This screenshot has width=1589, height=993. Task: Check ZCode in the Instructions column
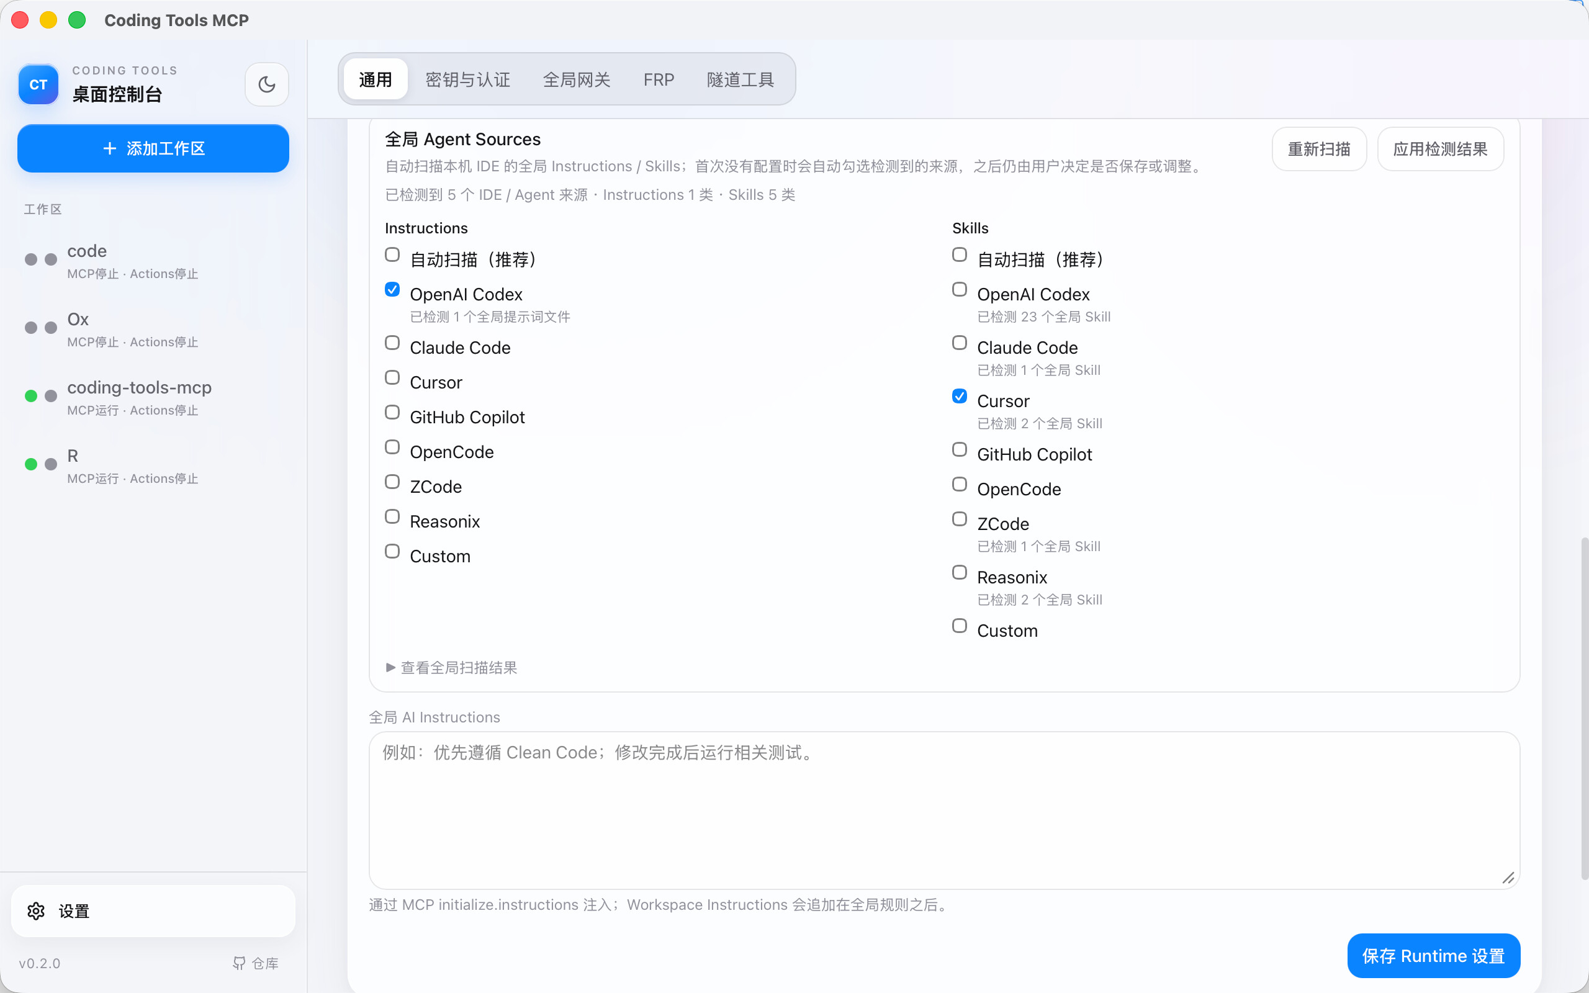click(392, 482)
